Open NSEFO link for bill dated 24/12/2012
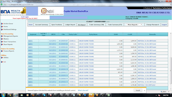The width and height of the screenshot is (172, 97). coord(30,53)
